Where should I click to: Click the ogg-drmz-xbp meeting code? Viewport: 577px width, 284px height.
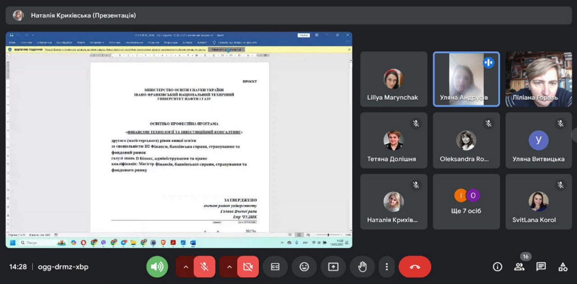63,267
